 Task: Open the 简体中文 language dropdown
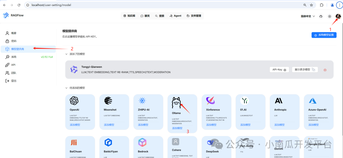pos(308,16)
